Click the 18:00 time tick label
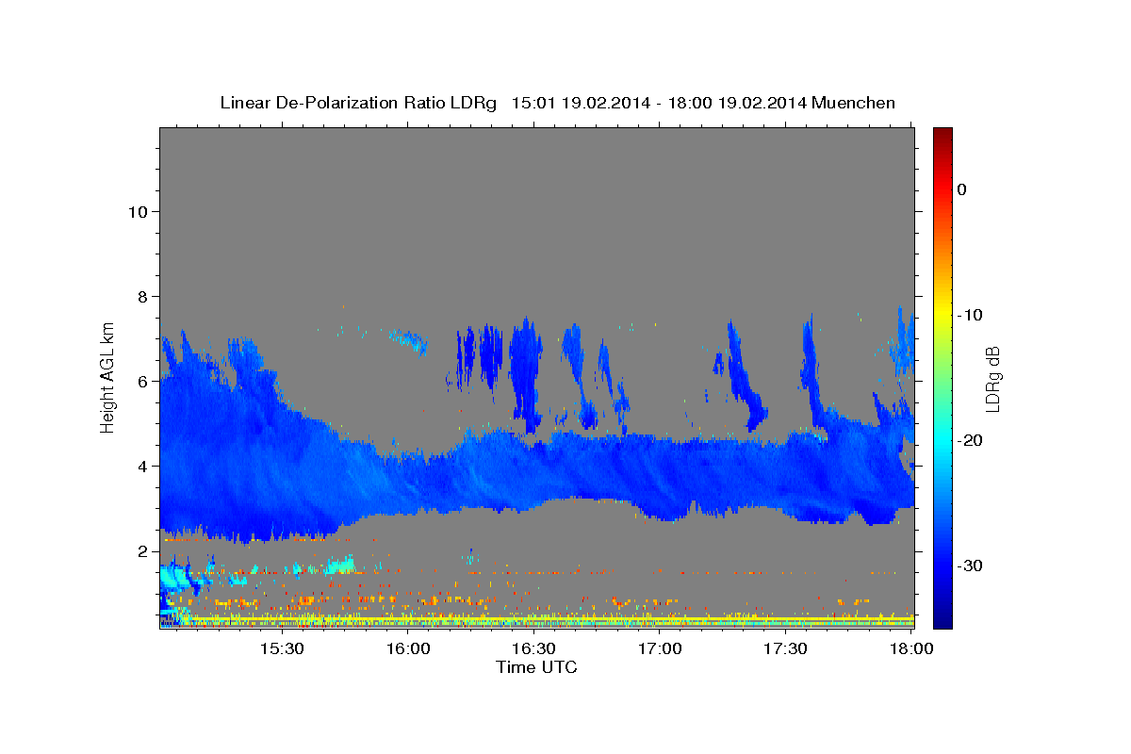The width and height of the screenshot is (1131, 754). (x=911, y=648)
